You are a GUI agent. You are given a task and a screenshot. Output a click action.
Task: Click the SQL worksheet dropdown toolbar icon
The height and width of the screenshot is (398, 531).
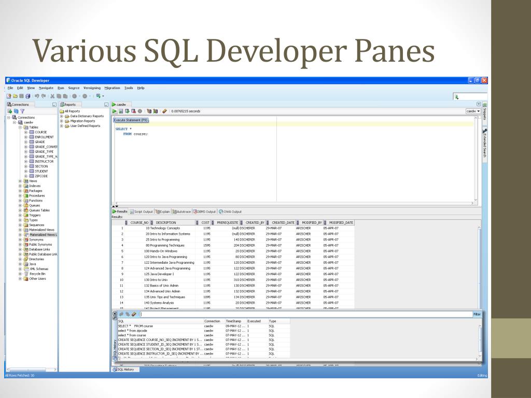click(x=99, y=96)
